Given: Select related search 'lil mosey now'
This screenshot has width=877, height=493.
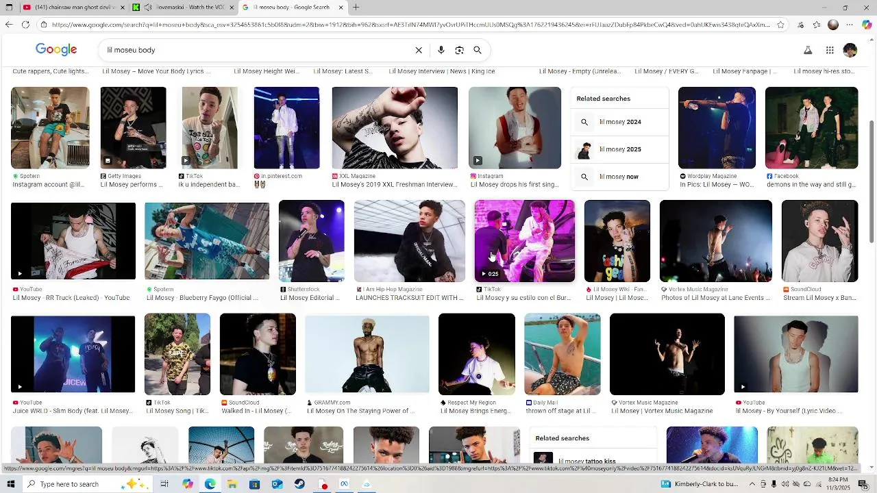Looking at the screenshot, I should [x=619, y=177].
